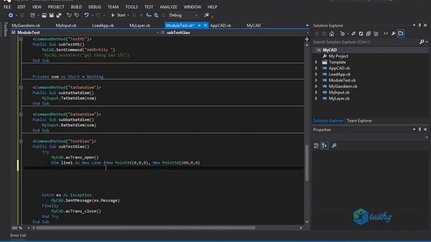Click Alphabetical sort icon in Properties panel
Screen dimensions: 431x242
tap(325, 146)
